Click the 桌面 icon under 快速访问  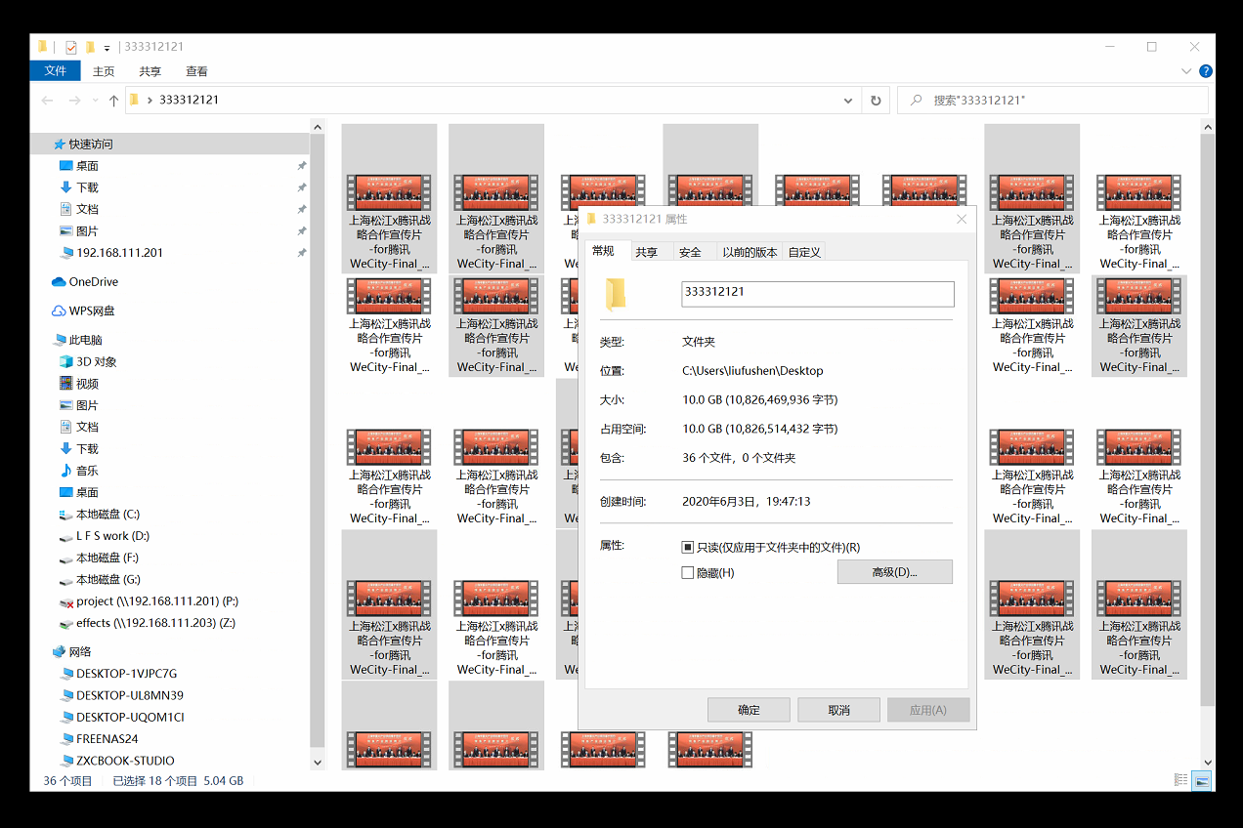click(x=66, y=166)
